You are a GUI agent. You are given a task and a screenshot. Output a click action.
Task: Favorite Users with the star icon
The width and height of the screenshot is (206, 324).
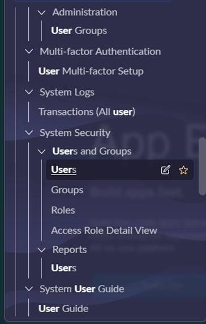[x=183, y=170]
